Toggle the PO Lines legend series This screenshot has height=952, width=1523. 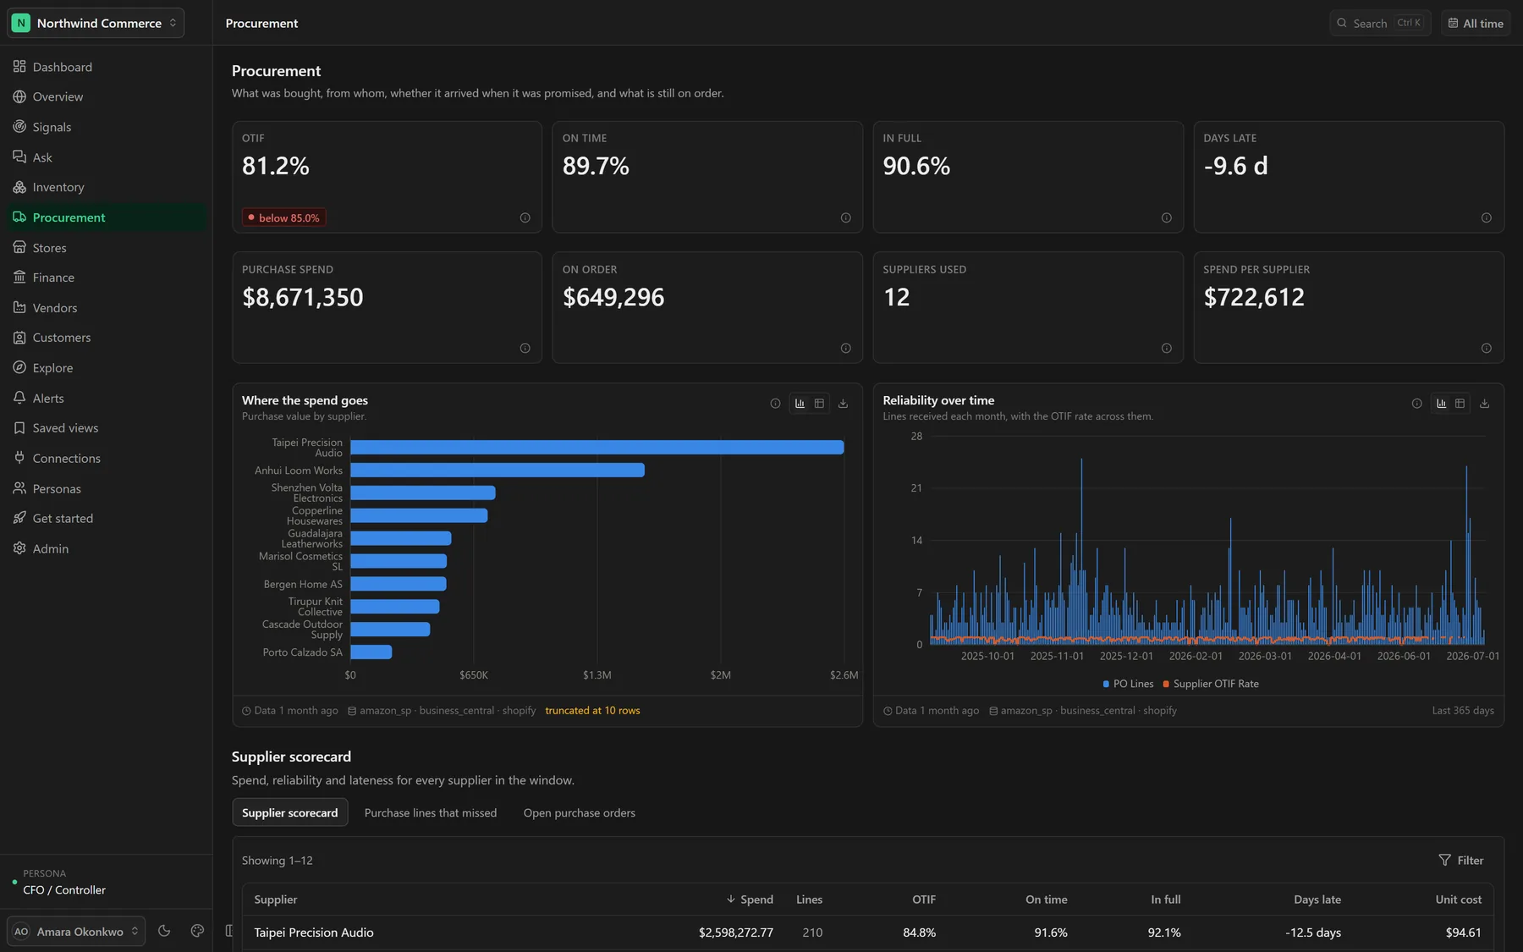click(1128, 684)
